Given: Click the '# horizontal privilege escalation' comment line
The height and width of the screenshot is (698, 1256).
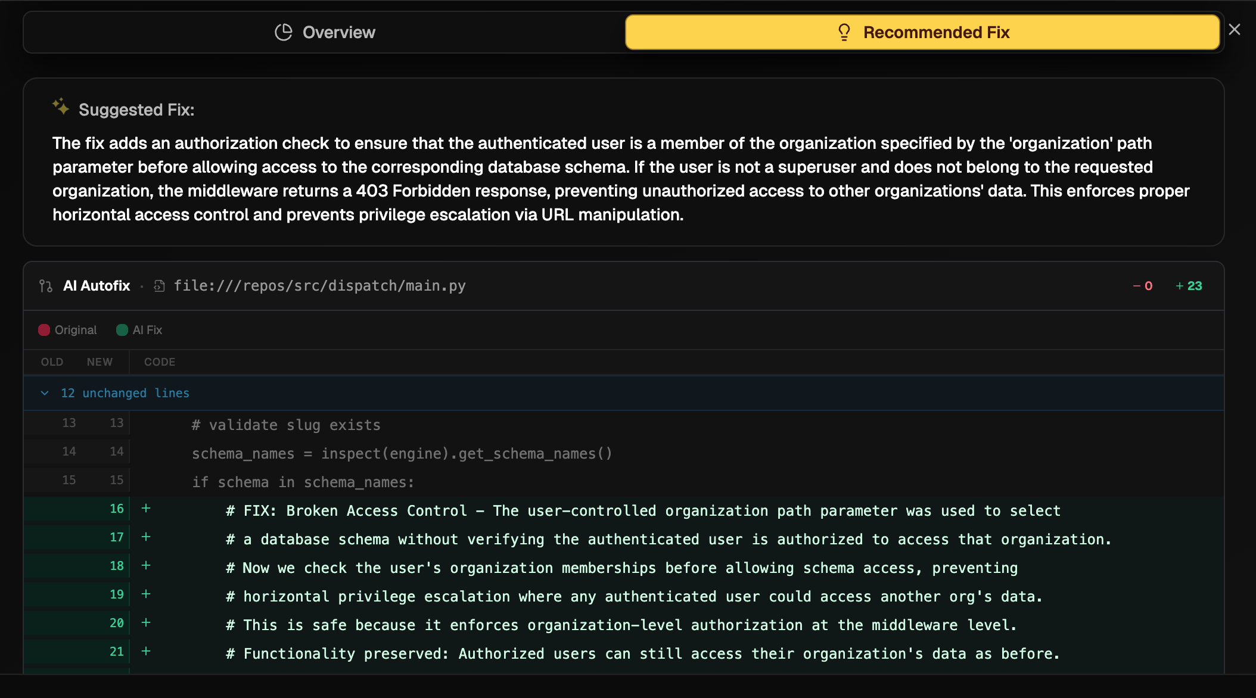Looking at the screenshot, I should (x=635, y=597).
